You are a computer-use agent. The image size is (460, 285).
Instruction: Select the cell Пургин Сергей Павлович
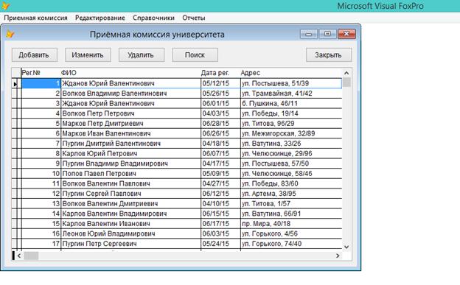click(x=130, y=194)
